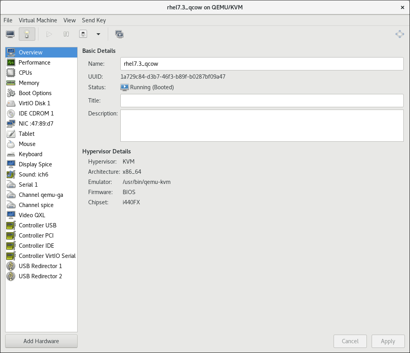The width and height of the screenshot is (410, 353).
Task: Click into the Description text area
Action: (262, 126)
